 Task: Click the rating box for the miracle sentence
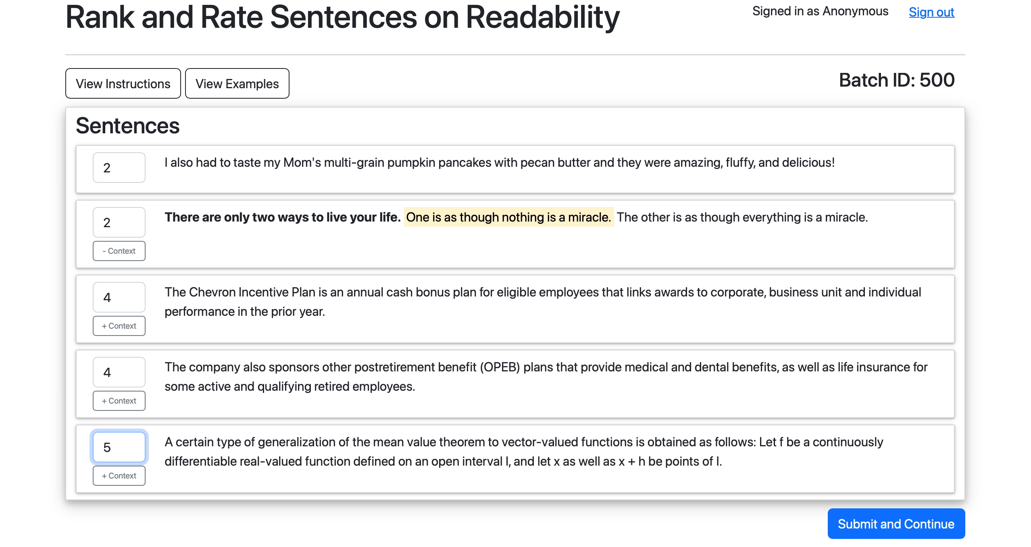(119, 222)
